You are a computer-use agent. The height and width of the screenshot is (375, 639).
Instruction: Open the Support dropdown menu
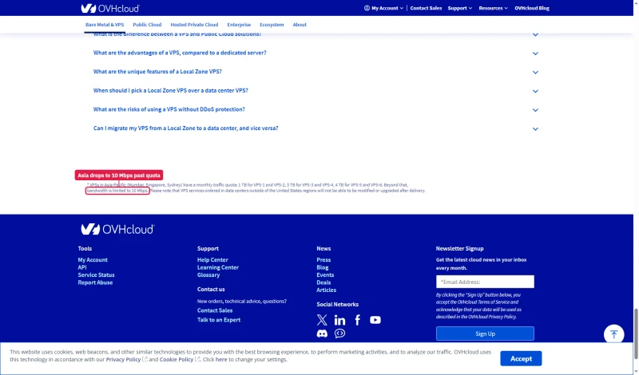click(460, 8)
